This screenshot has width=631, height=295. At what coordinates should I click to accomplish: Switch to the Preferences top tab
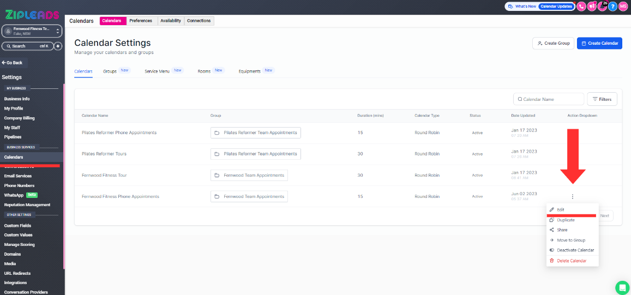pos(141,21)
